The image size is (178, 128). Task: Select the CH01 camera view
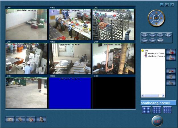point(26,24)
